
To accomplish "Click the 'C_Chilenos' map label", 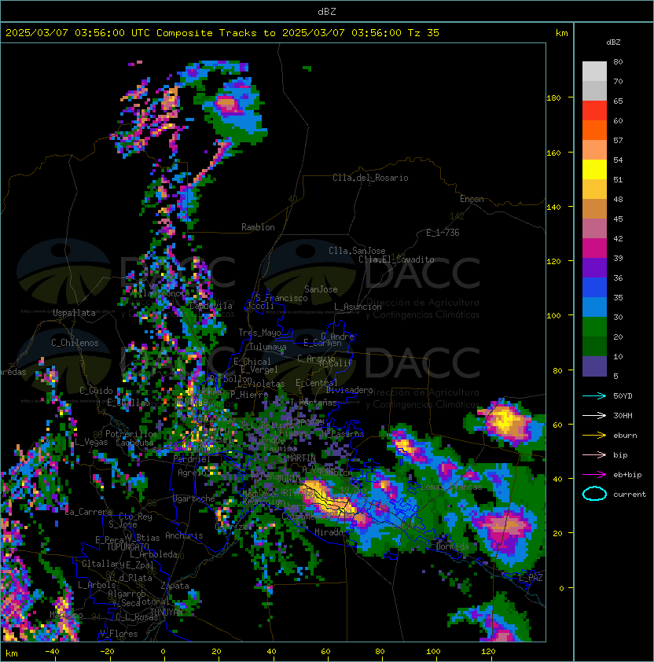I will [x=75, y=343].
